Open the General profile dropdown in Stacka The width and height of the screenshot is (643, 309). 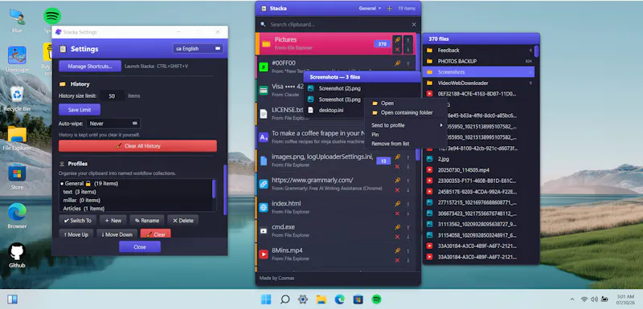click(370, 8)
